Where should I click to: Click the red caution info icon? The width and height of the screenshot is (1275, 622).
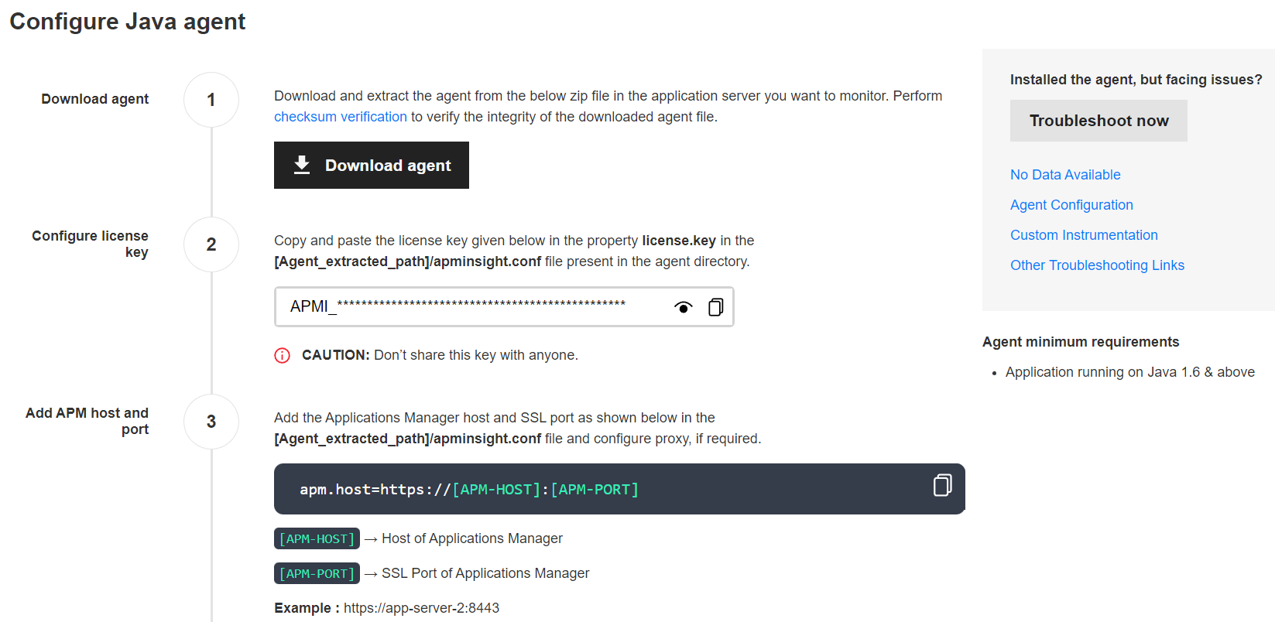(283, 355)
